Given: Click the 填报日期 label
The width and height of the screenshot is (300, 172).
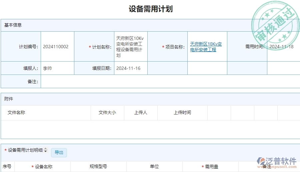Looking at the screenshot, I should click(x=102, y=68).
